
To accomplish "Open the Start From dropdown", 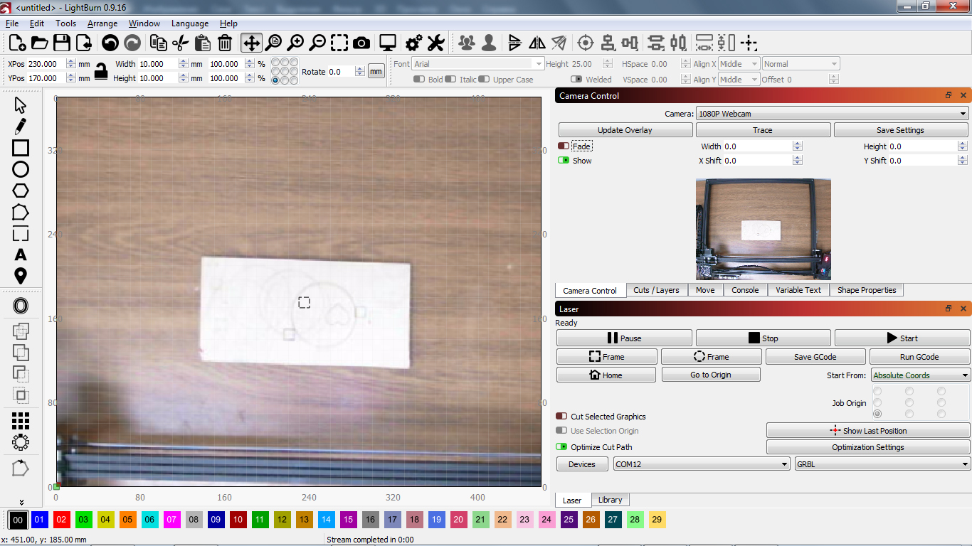I will coord(920,375).
